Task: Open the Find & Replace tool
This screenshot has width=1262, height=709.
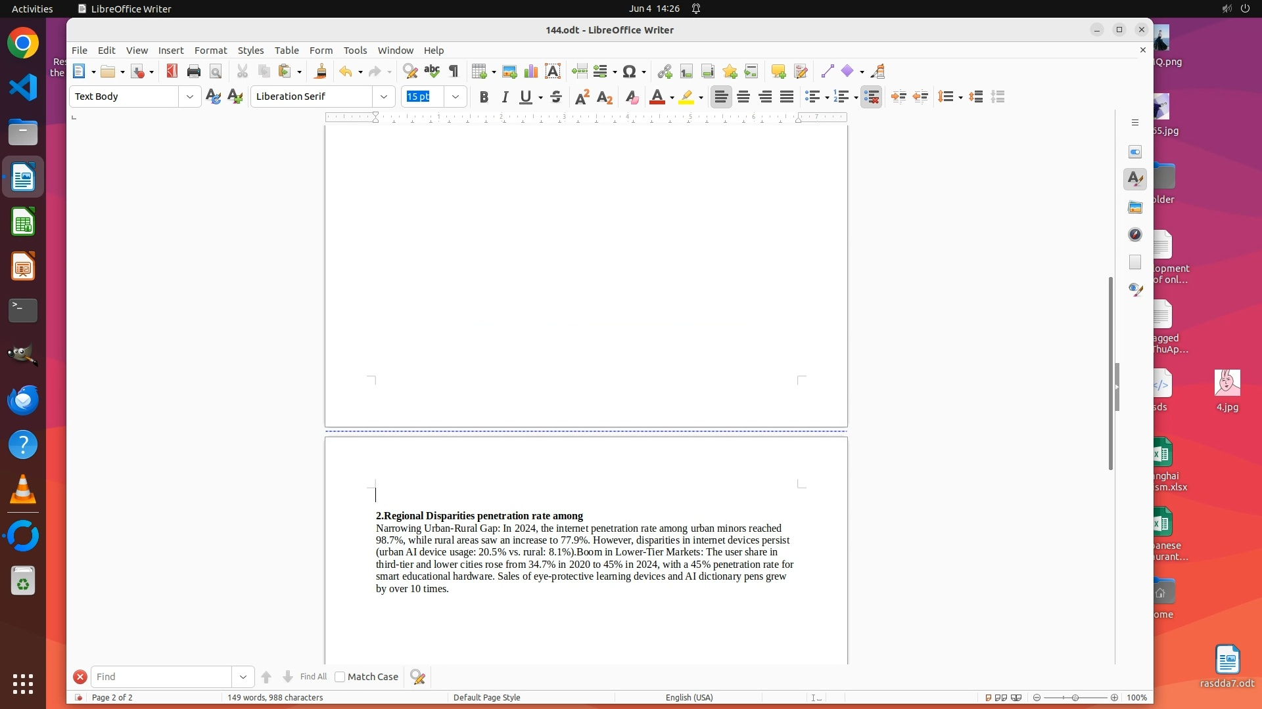Action: tap(409, 71)
